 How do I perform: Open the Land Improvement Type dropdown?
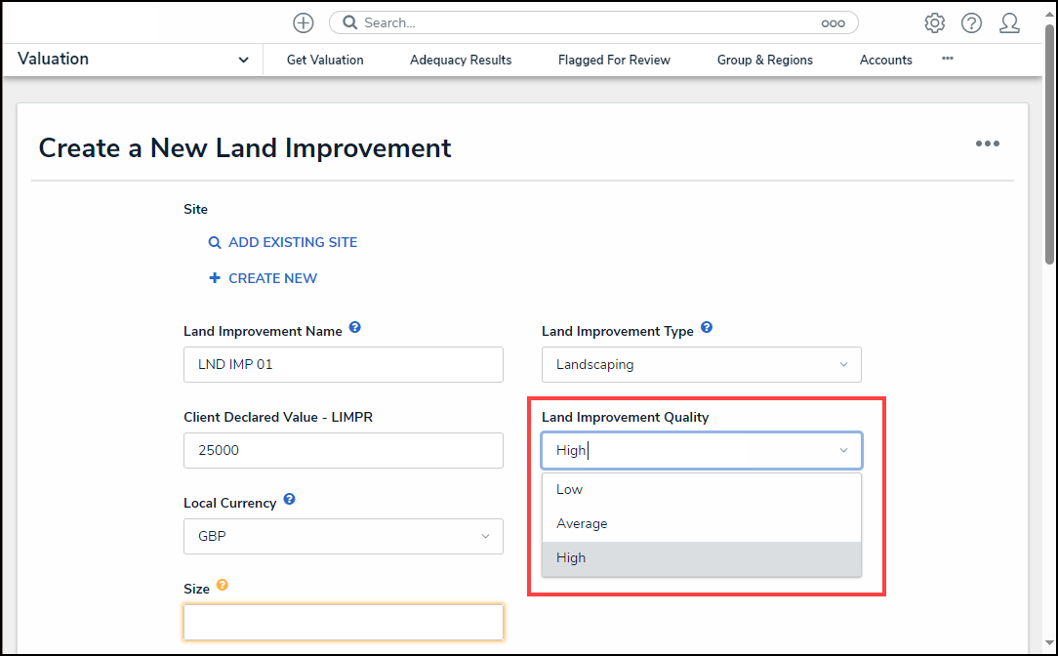702,364
